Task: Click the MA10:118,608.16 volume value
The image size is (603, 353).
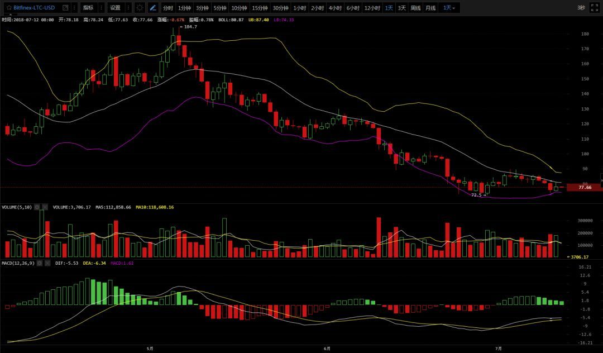Action: click(155, 207)
